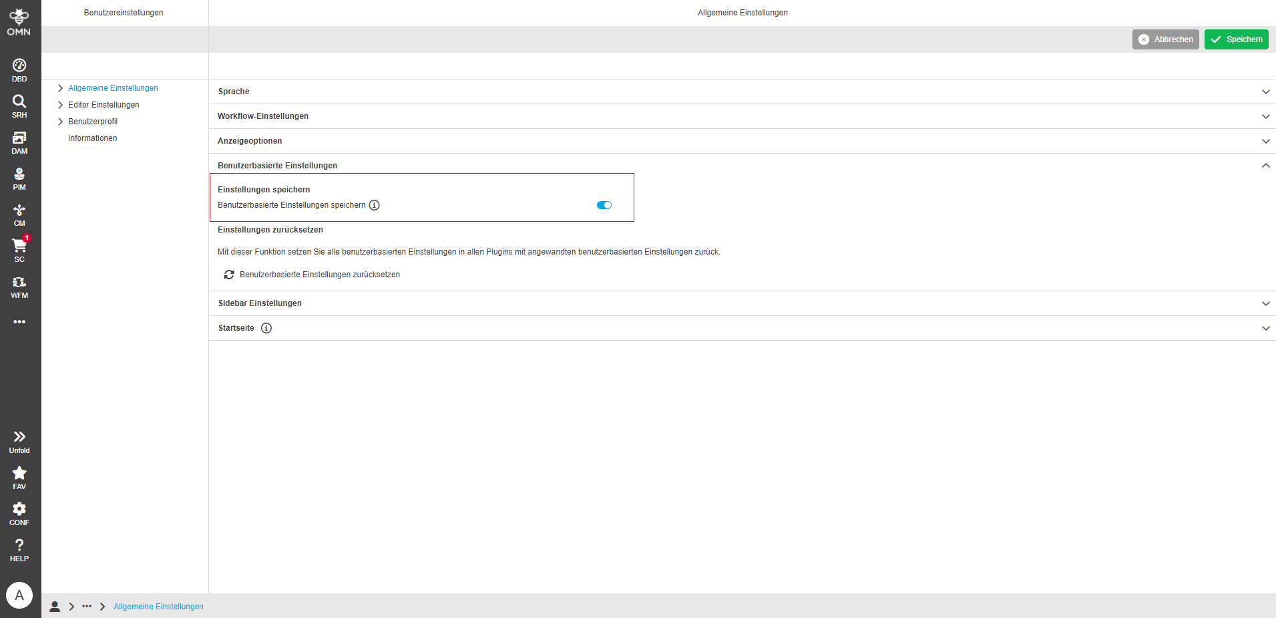
Task: Open the HELP module icon
Action: [19, 549]
